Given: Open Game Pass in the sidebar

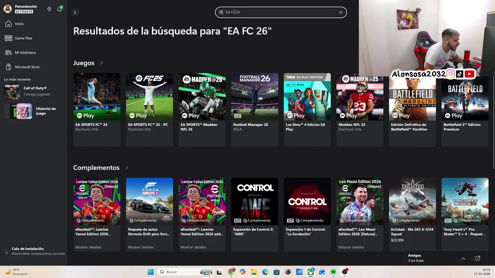Looking at the screenshot, I should pos(33,38).
